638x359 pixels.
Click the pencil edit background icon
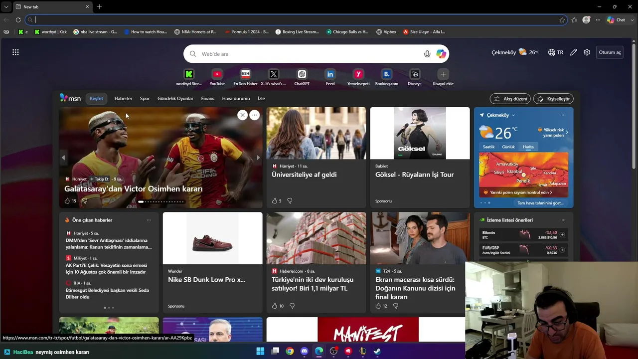[574, 52]
